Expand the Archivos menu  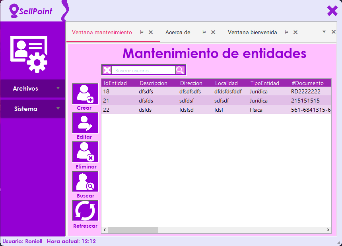click(x=33, y=89)
